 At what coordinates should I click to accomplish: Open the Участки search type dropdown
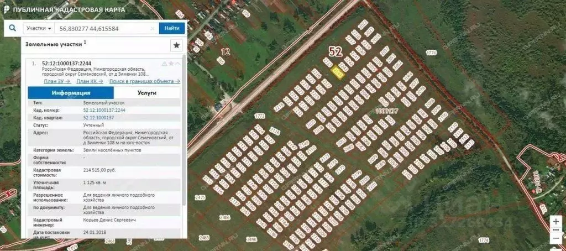point(39,28)
